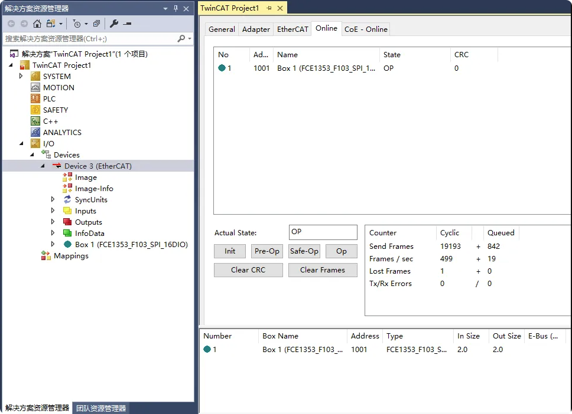Collapse the Device 3 (EtherCAT) node
572x414 pixels.
point(43,166)
